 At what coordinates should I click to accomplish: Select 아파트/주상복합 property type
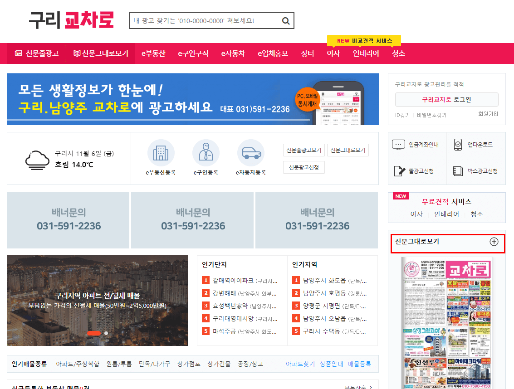click(x=78, y=364)
